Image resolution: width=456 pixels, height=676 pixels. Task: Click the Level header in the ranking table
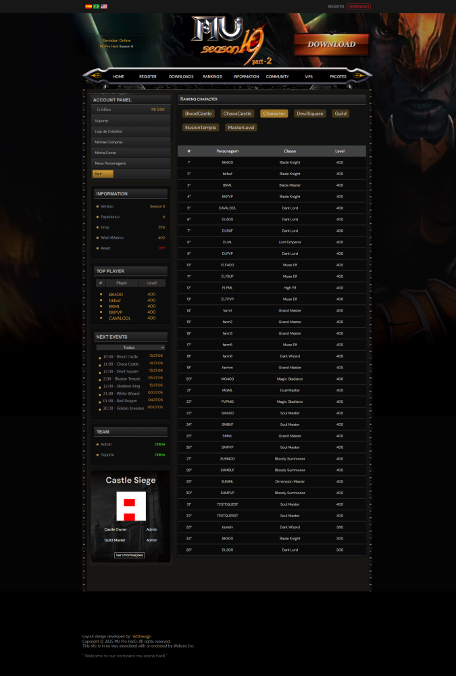[x=340, y=151]
